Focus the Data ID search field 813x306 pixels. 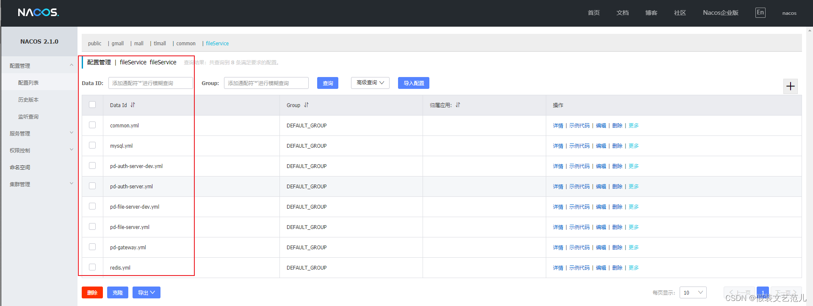coord(151,83)
